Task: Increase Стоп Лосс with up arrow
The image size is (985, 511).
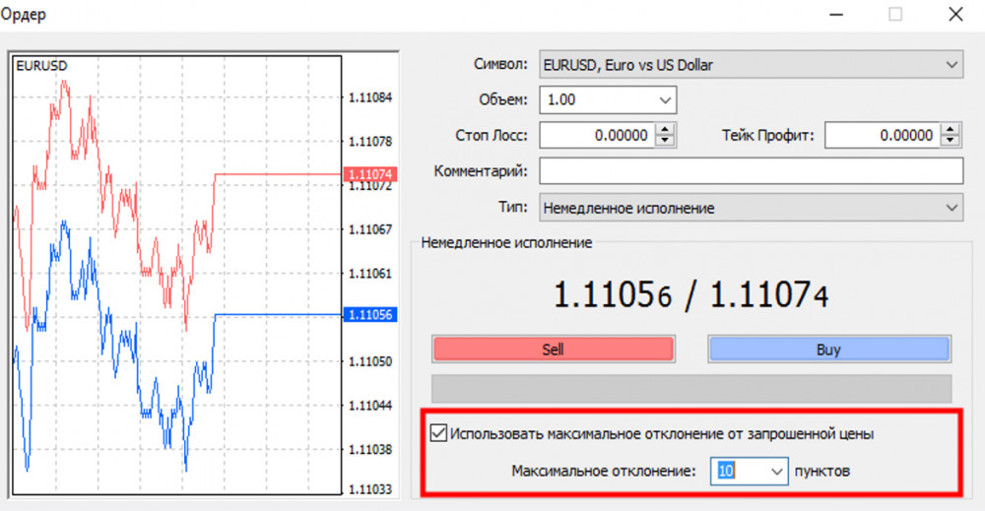Action: (665, 129)
